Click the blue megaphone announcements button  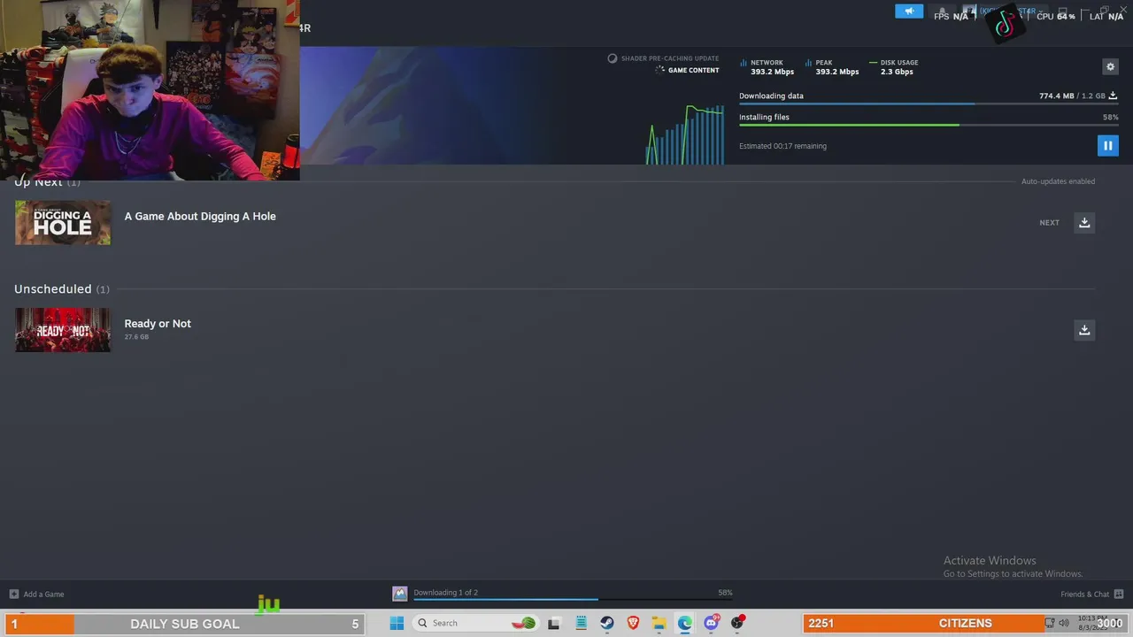click(909, 12)
